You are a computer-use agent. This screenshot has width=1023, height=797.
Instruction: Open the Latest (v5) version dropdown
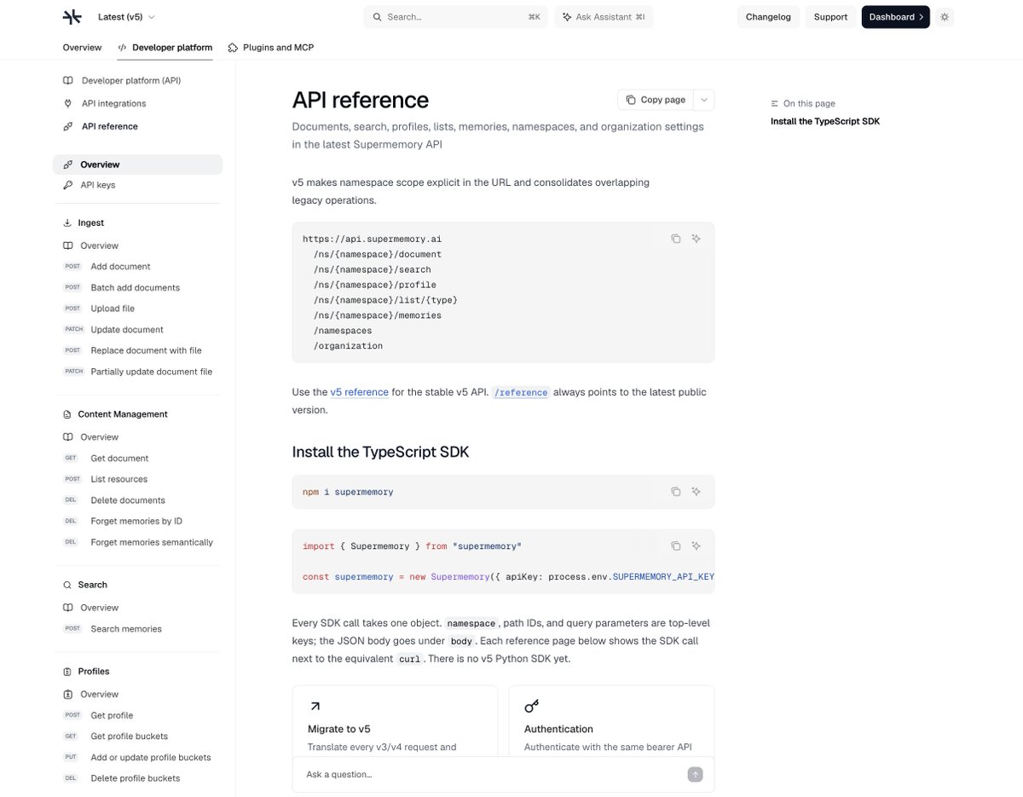[127, 17]
